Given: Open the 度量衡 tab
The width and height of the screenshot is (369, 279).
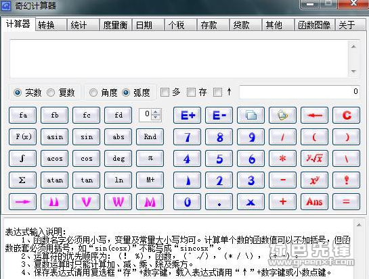Looking at the screenshot, I should [115, 25].
